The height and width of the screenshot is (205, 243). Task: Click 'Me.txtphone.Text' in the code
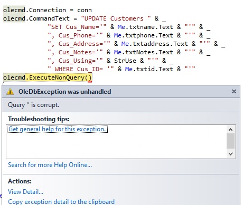(x=143, y=35)
